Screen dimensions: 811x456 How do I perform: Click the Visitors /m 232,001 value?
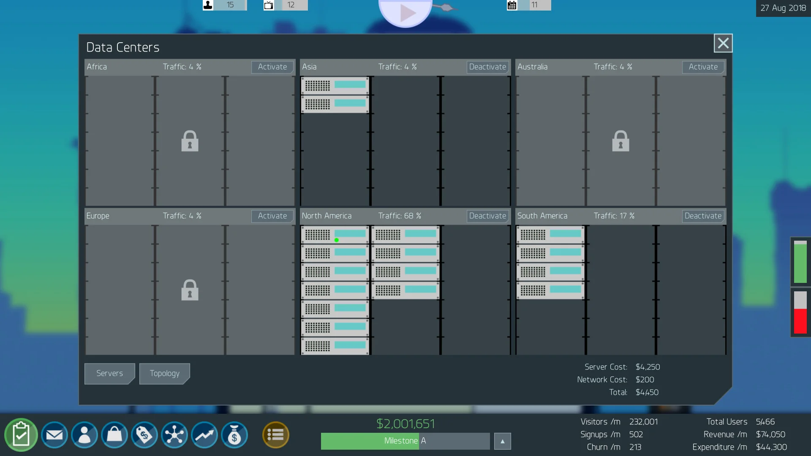point(643,422)
